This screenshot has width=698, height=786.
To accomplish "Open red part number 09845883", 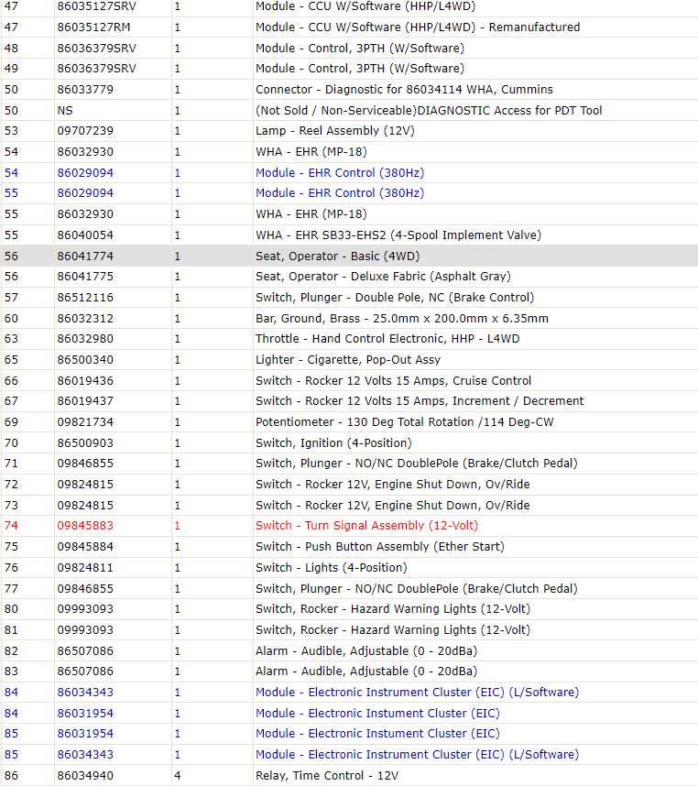I will 85,525.
